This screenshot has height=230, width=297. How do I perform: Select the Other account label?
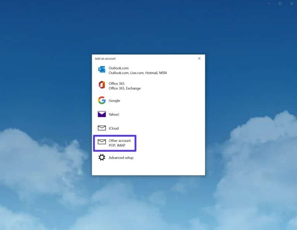(119, 140)
